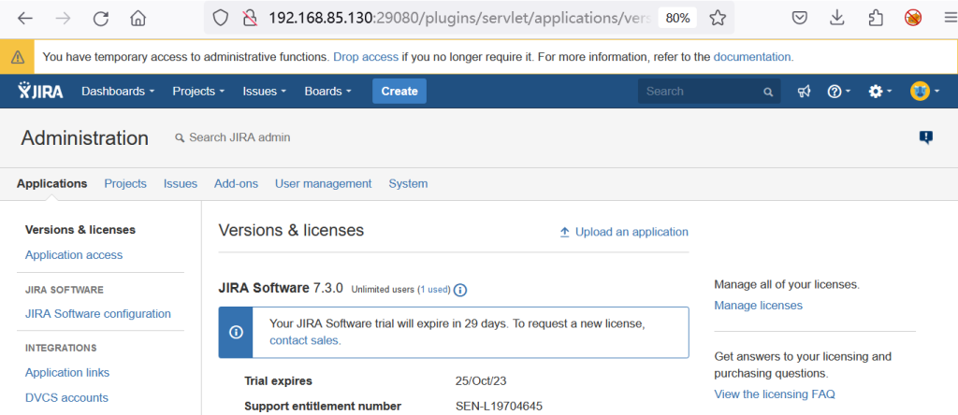Image resolution: width=958 pixels, height=415 pixels.
Task: Click the Administration page title
Action: [x=85, y=138]
